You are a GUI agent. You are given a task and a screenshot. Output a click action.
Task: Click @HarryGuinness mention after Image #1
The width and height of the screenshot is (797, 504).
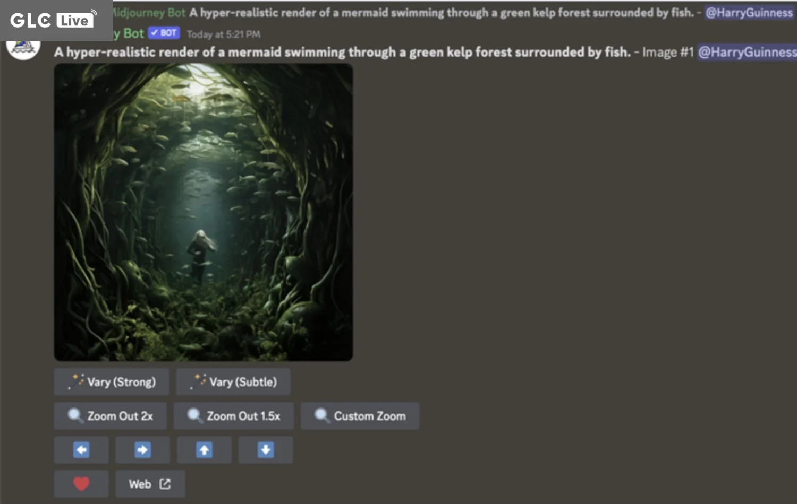(747, 52)
